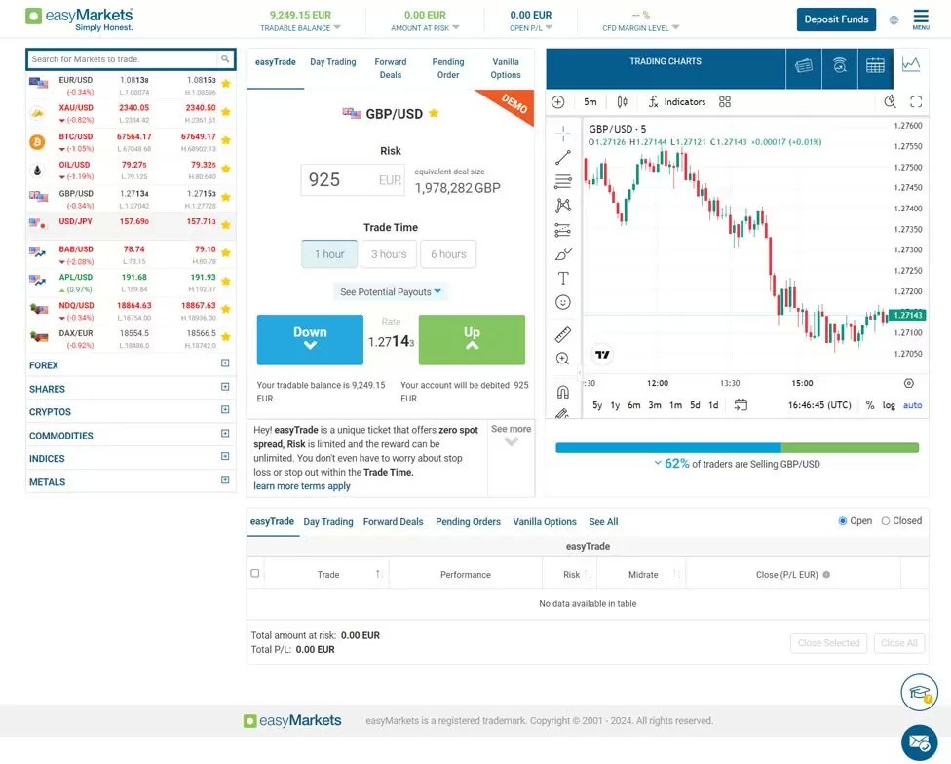Tick the select-all checkbox in the easyTrade table
Image resolution: width=951 pixels, height=764 pixels.
(x=254, y=573)
